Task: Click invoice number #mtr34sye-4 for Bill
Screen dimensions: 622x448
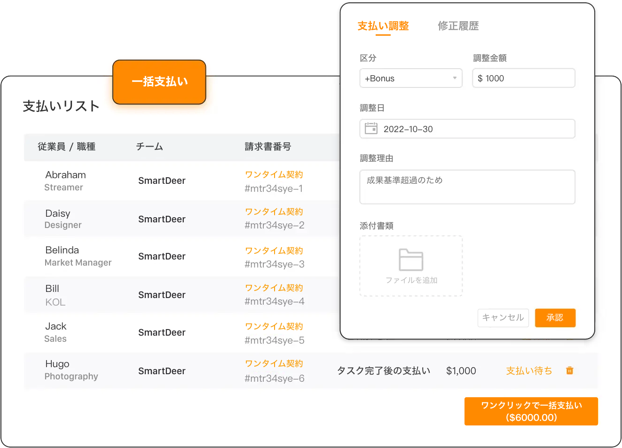Action: tap(274, 301)
